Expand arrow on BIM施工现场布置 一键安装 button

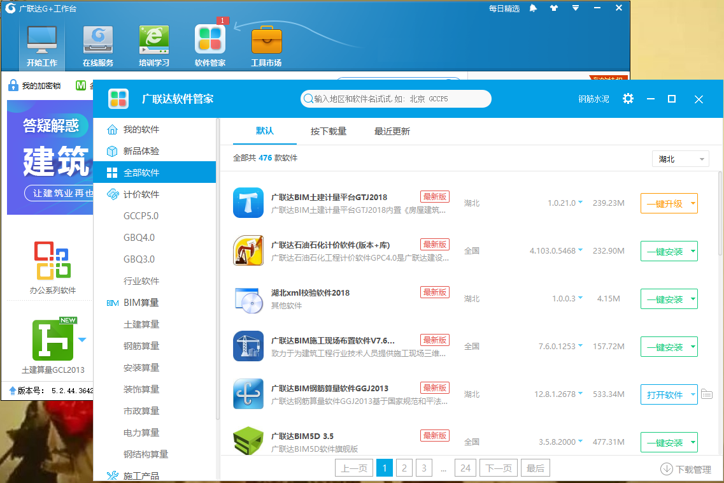tap(693, 347)
